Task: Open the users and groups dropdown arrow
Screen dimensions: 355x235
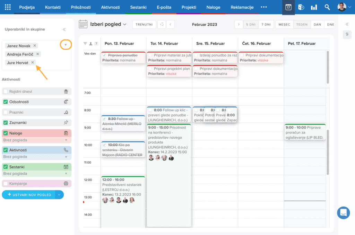Action: pos(66,45)
